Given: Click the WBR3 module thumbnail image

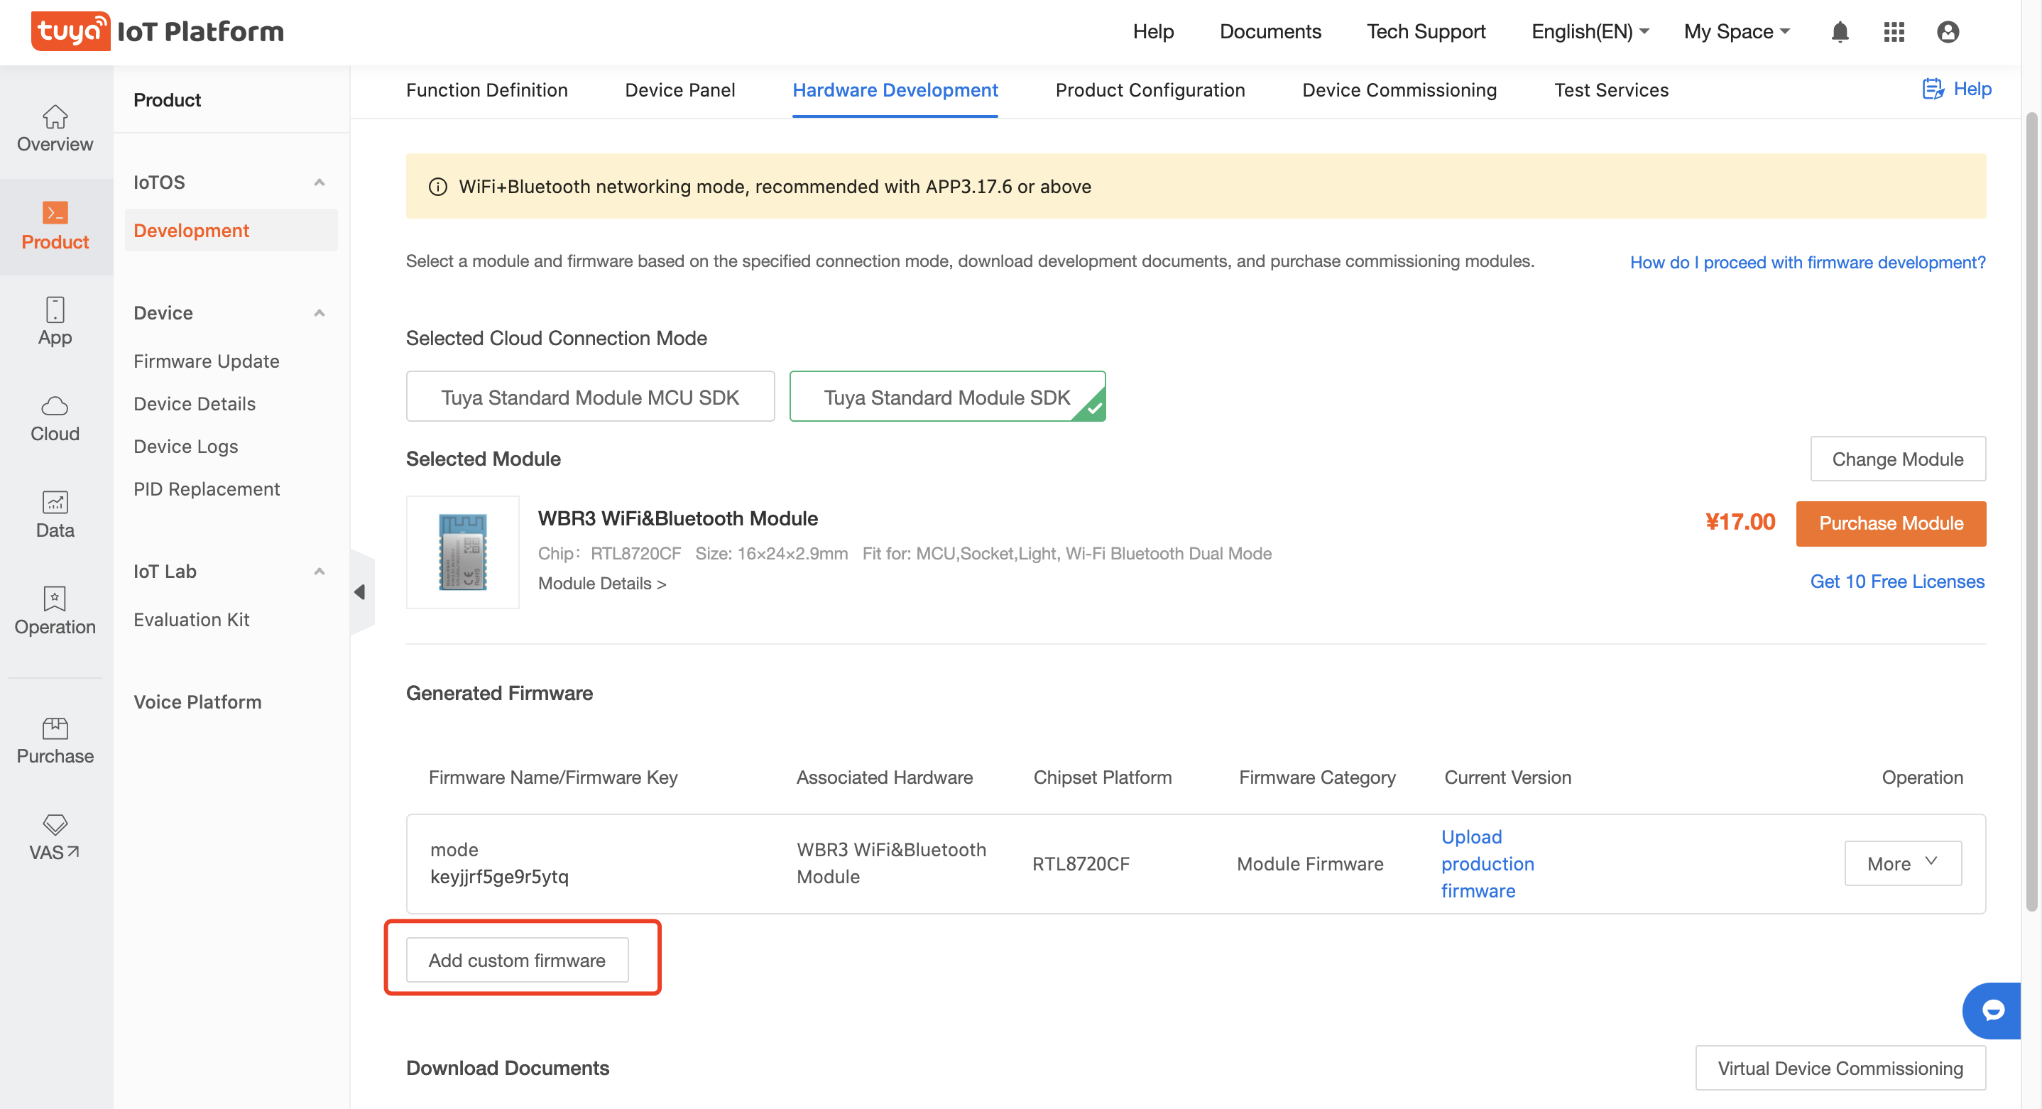Looking at the screenshot, I should [x=463, y=552].
